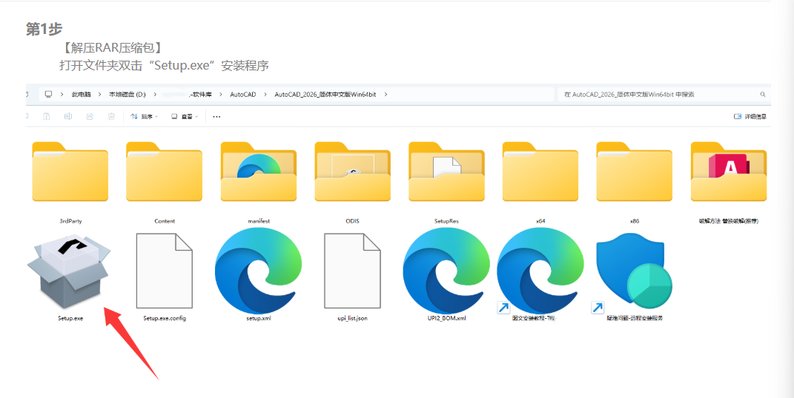Open the SetupRes folder
Screen dimensions: 794x398
(x=446, y=172)
